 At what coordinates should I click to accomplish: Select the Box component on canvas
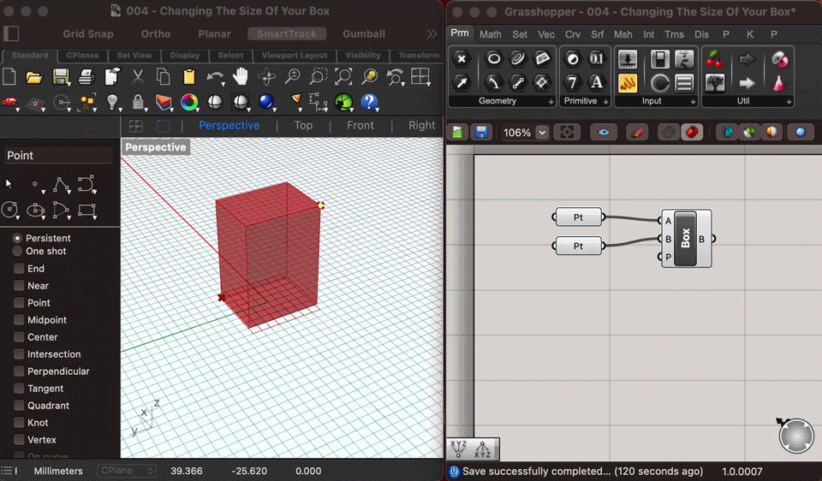tap(686, 239)
